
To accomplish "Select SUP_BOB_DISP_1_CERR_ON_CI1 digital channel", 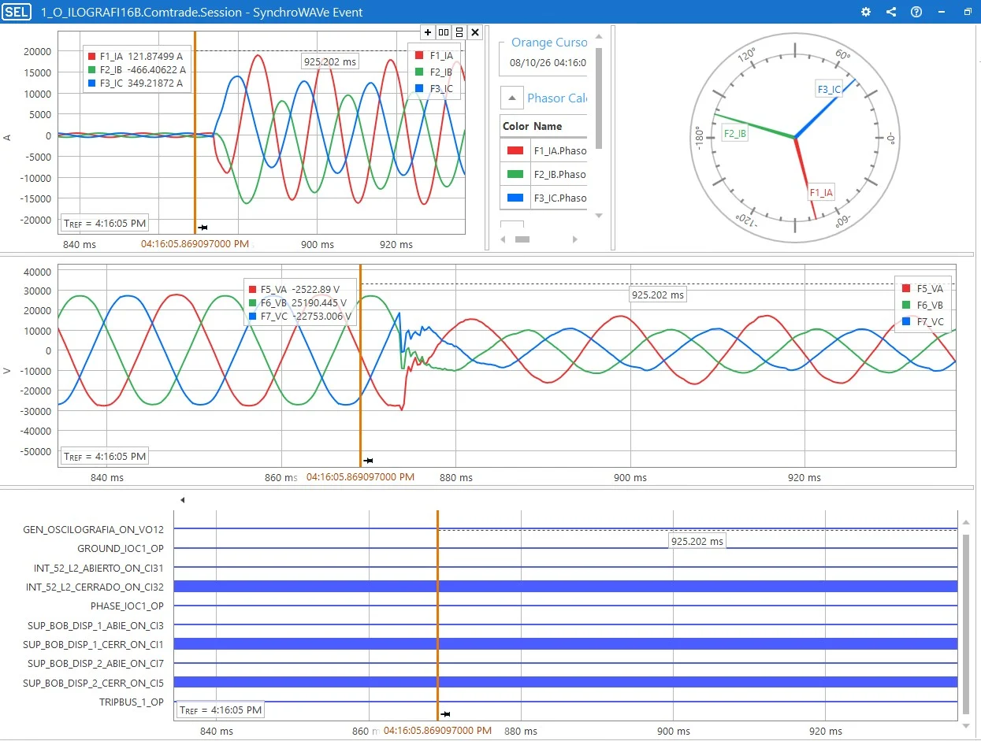I will (94, 644).
